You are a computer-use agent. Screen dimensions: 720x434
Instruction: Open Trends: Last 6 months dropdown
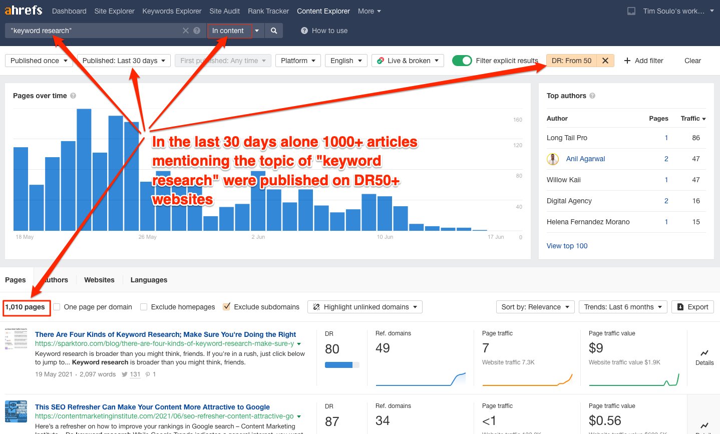tap(623, 307)
